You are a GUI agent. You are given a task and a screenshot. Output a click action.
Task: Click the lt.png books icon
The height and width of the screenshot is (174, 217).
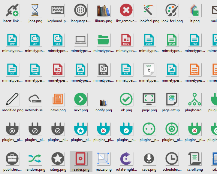pos(194,10)
